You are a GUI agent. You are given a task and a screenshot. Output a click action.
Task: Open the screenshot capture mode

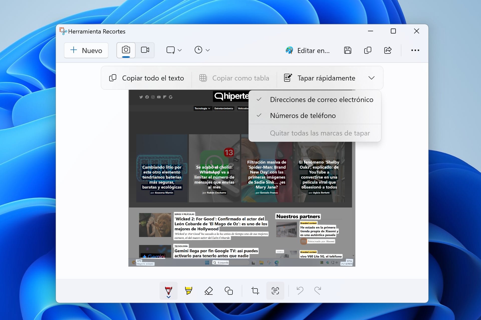click(x=126, y=50)
